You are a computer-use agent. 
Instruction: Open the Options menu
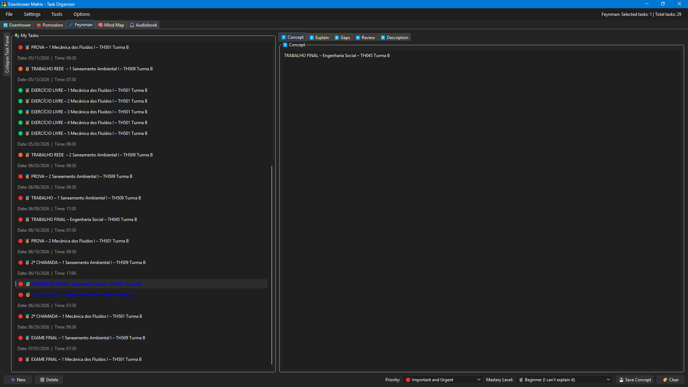pyautogui.click(x=82, y=14)
